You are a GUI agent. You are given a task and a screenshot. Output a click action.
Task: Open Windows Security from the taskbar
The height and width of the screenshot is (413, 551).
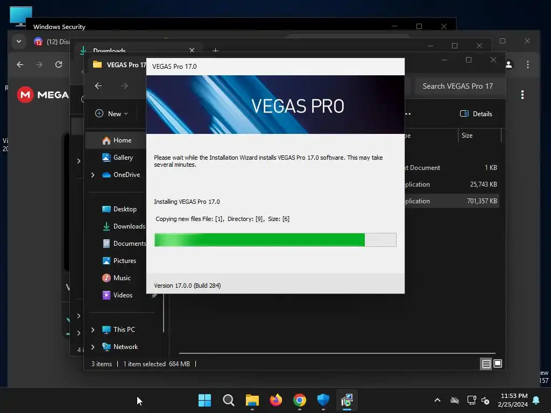click(323, 400)
